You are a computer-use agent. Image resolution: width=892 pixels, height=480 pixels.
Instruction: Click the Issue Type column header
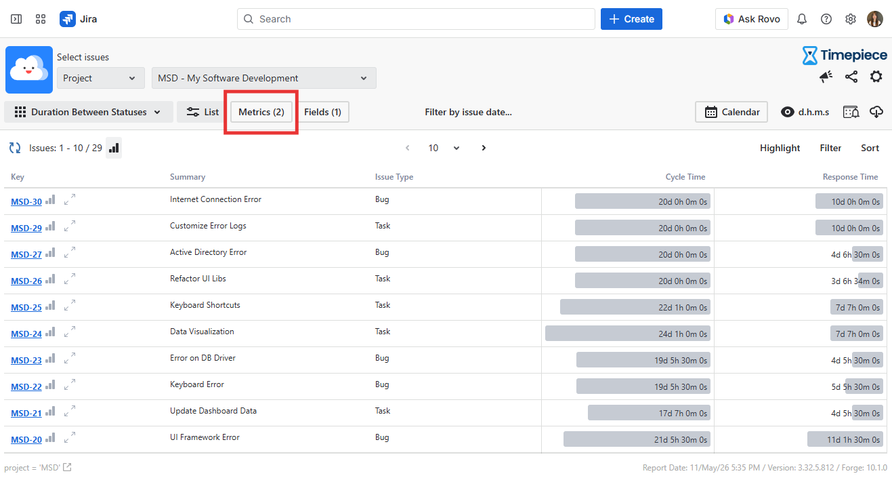(x=394, y=177)
